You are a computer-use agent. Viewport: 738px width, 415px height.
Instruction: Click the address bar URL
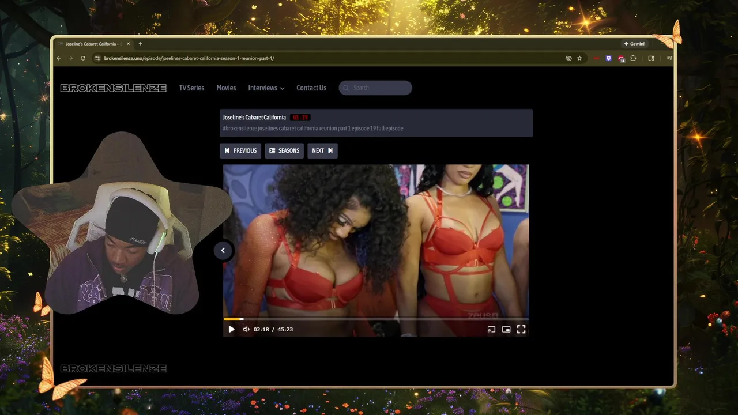point(189,58)
